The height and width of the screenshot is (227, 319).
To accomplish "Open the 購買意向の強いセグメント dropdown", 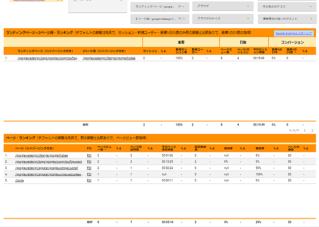I will [287, 19].
